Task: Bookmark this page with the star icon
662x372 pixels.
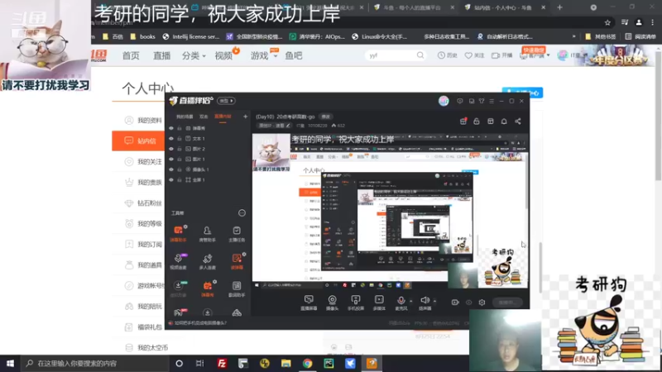Action: click(607, 22)
